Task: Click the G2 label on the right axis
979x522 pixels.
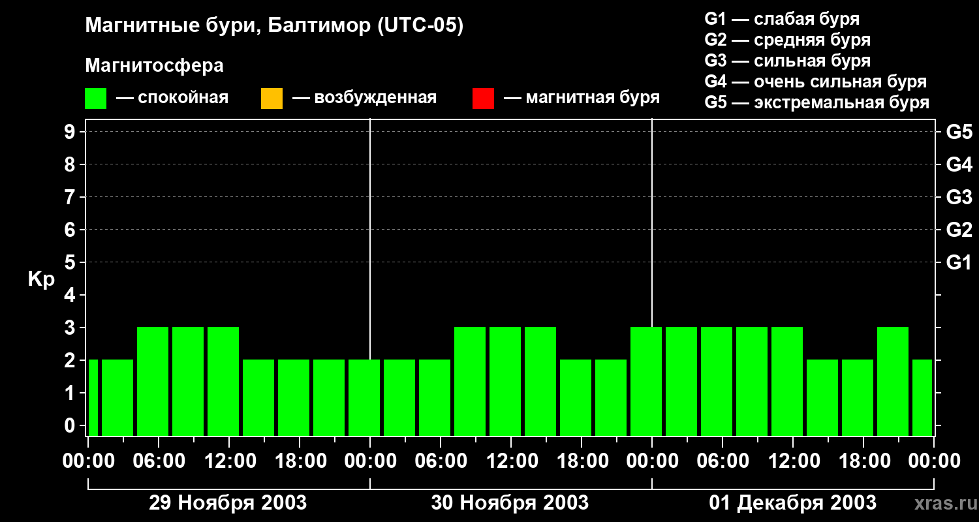Action: tap(959, 230)
